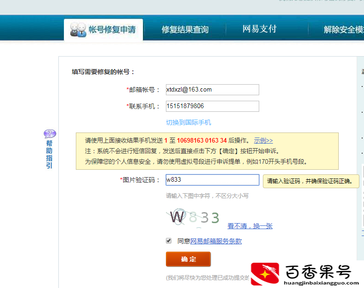Focus the 图片验证码 captcha input field
This screenshot has height=288, width=364.
click(212, 180)
